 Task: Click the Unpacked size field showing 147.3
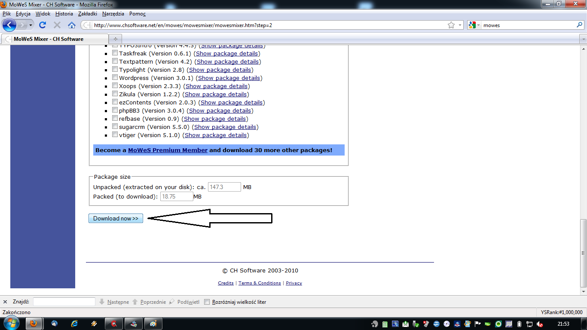click(x=224, y=187)
